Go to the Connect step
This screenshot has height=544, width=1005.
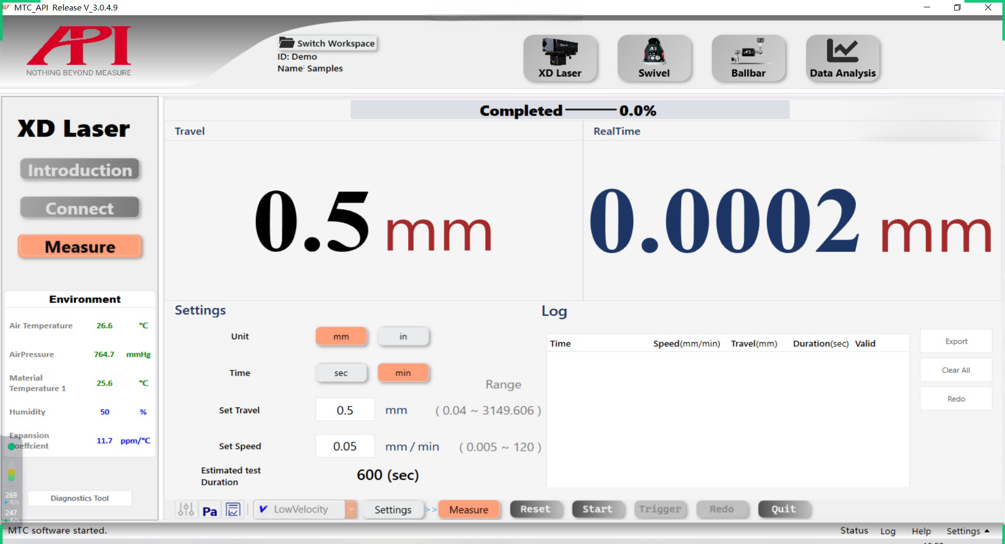[x=80, y=208]
